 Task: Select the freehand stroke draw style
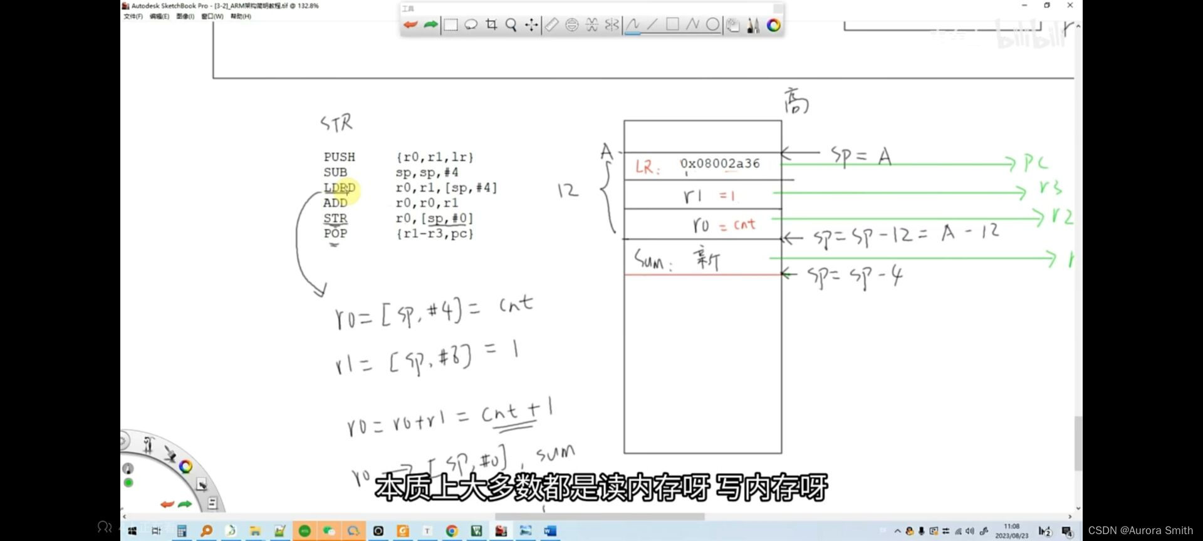point(633,24)
